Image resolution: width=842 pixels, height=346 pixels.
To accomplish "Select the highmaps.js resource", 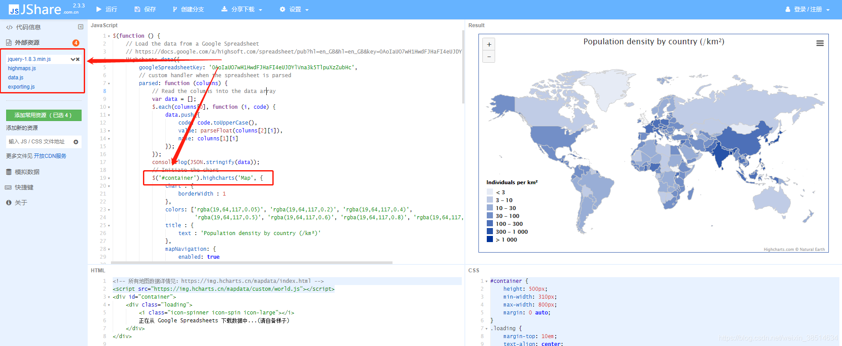I will [22, 68].
